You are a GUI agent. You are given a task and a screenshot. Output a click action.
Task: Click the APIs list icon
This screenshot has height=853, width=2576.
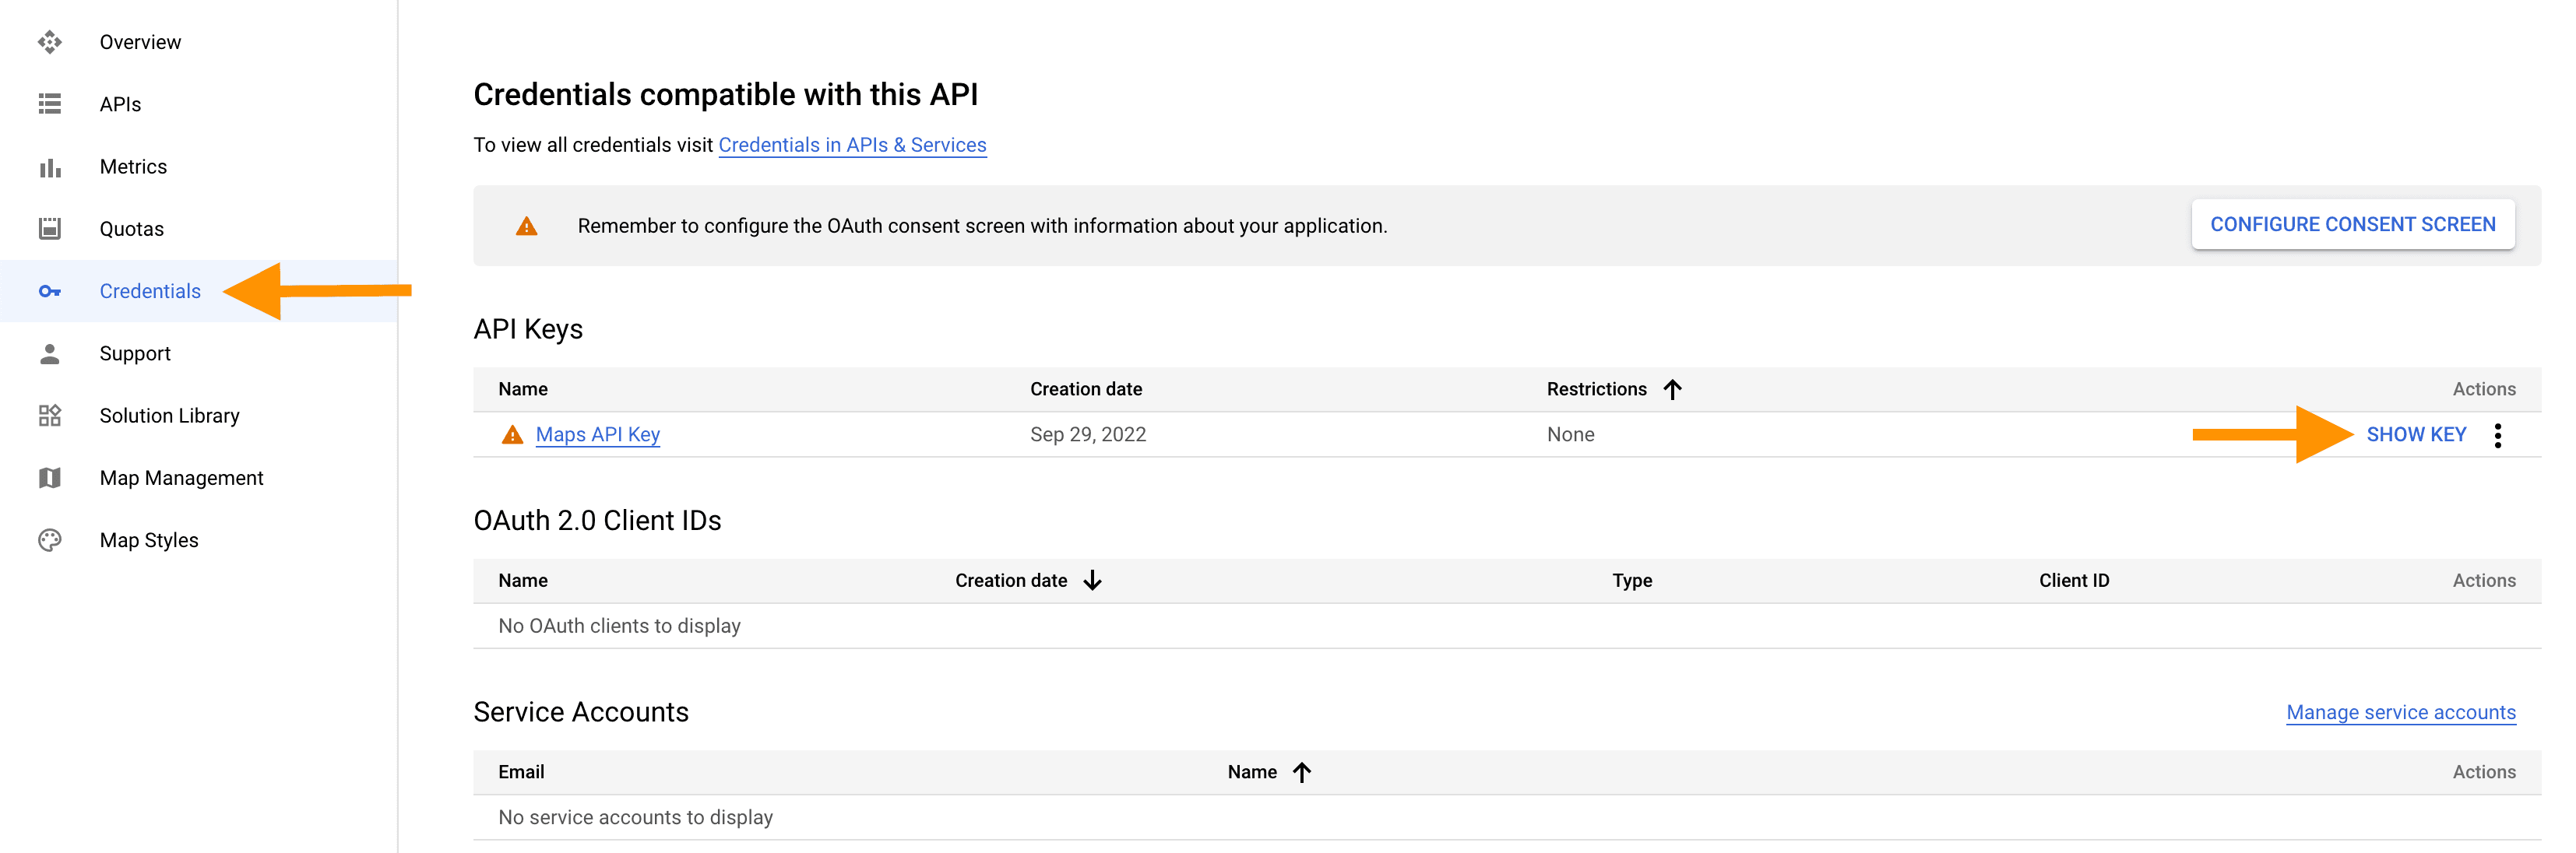(x=50, y=104)
